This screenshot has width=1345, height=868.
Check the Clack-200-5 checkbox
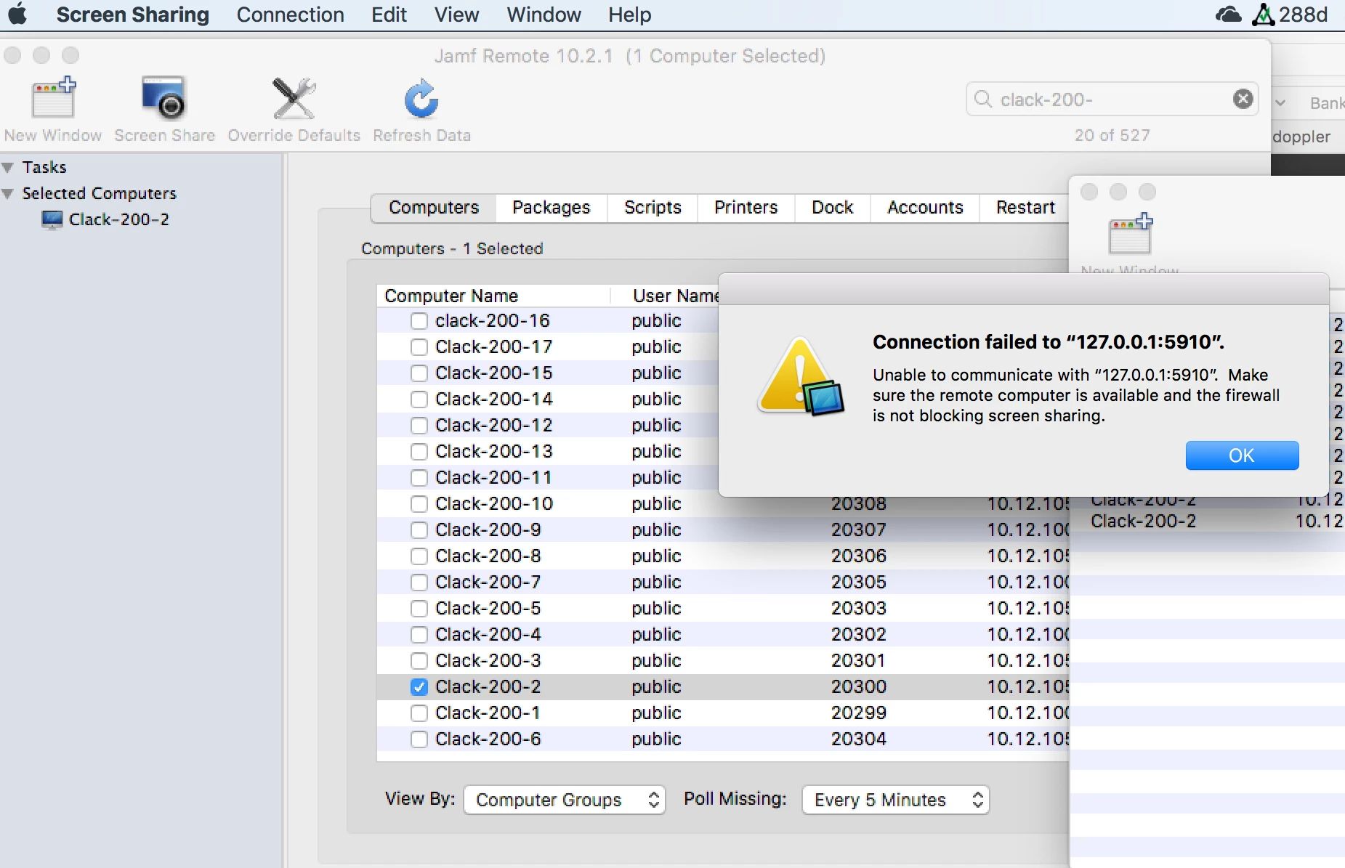coord(419,608)
